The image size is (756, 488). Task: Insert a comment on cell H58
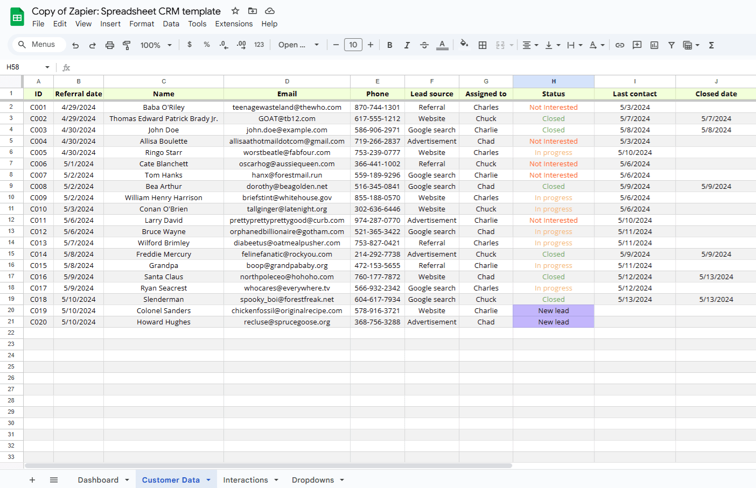[x=637, y=45]
